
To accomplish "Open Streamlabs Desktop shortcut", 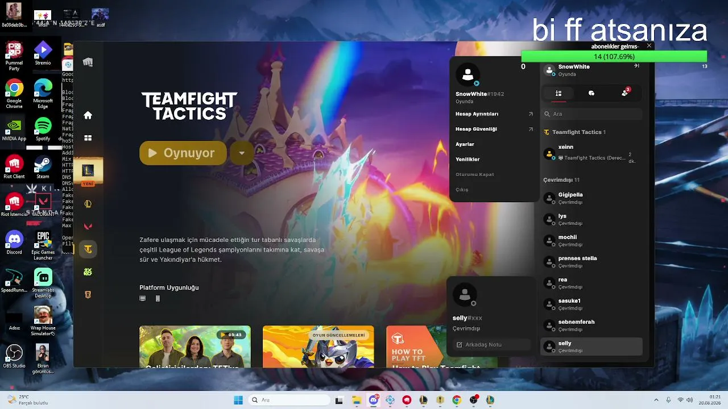I will tap(43, 283).
